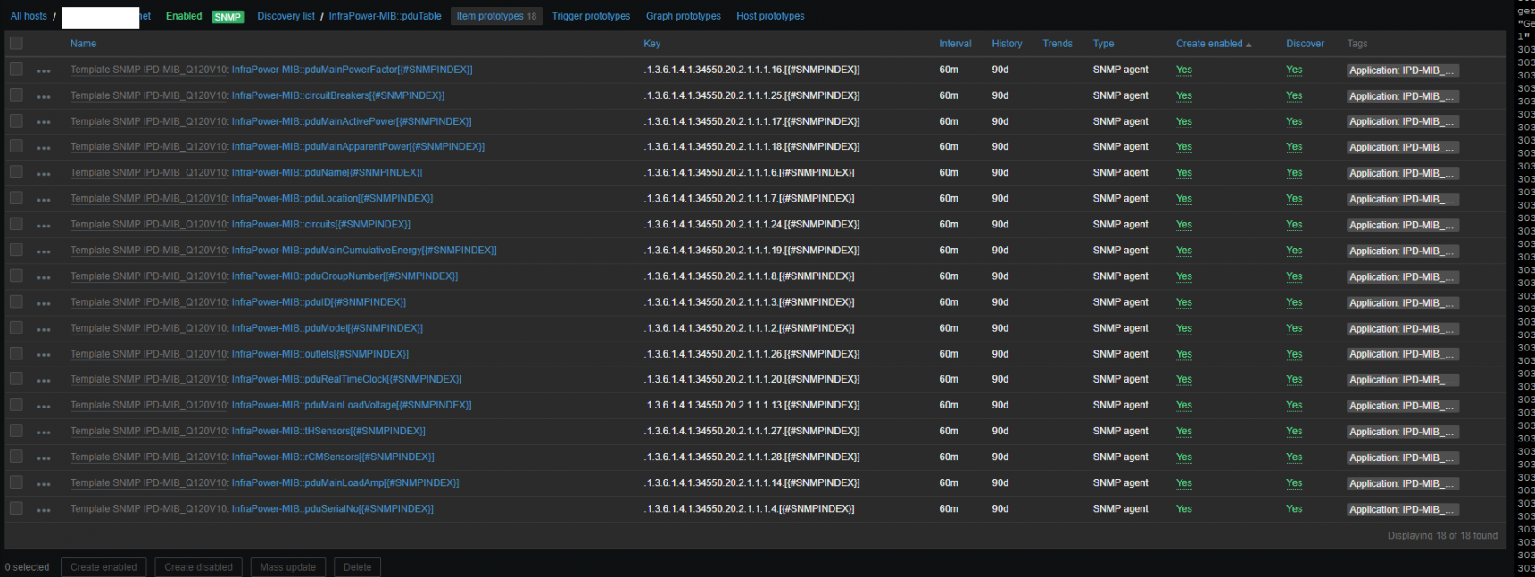
Task: Click Application tag on pduGroupNumber row
Action: pyautogui.click(x=1401, y=276)
